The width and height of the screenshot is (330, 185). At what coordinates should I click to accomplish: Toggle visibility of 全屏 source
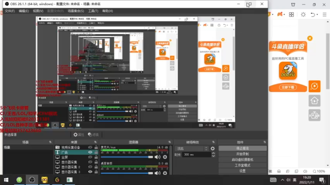coord(90,157)
